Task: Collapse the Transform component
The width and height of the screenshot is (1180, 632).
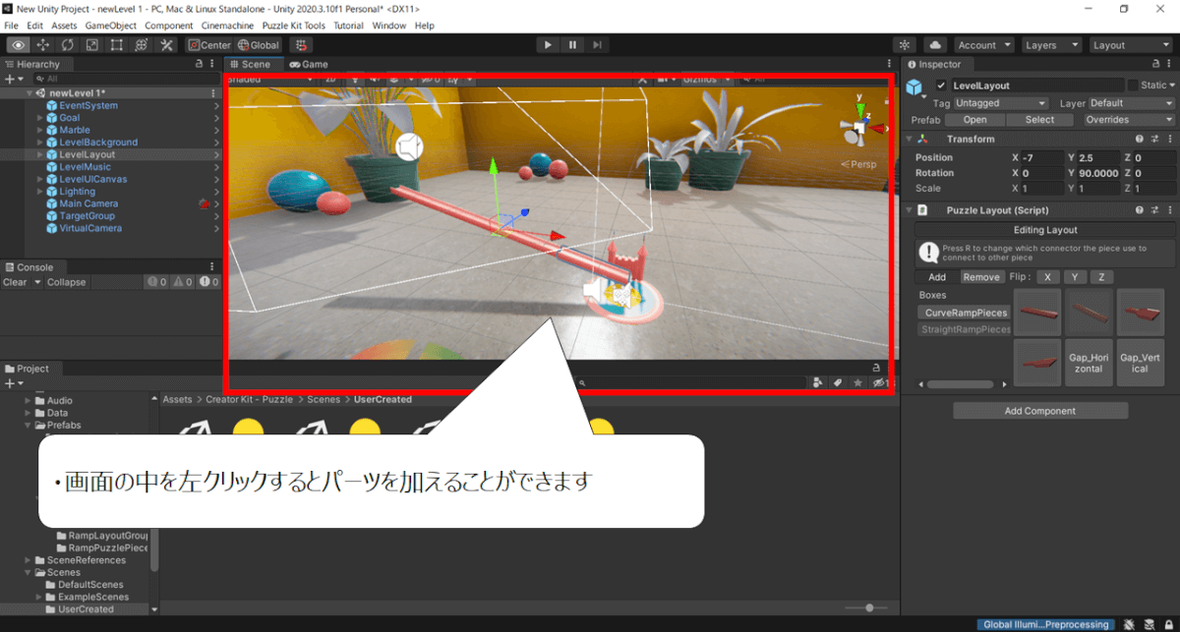Action: pos(911,140)
